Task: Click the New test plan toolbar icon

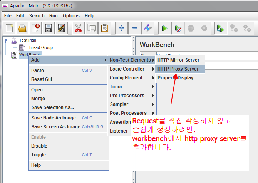Action: point(9,28)
